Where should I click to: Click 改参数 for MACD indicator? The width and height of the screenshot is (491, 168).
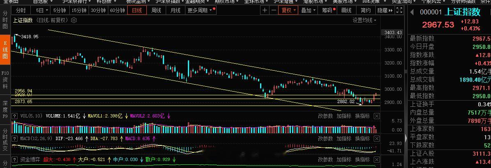(x=325, y=138)
